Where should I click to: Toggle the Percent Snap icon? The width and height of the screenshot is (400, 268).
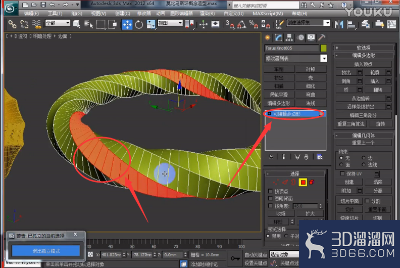254,24
